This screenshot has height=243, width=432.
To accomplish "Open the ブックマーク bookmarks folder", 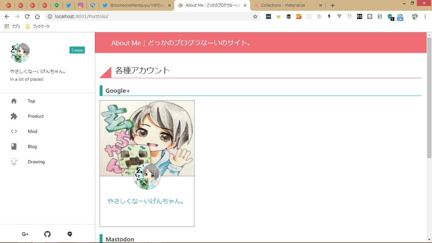I will [38, 27].
